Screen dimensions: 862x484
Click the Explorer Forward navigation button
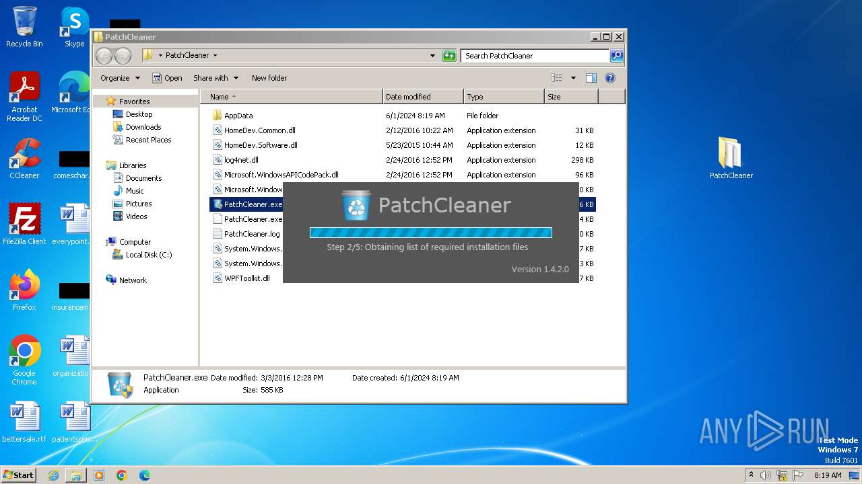[123, 56]
